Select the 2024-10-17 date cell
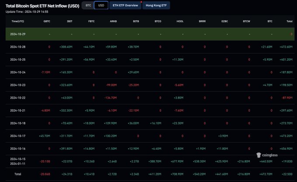The height and width of the screenshot is (182, 297). 18,136
